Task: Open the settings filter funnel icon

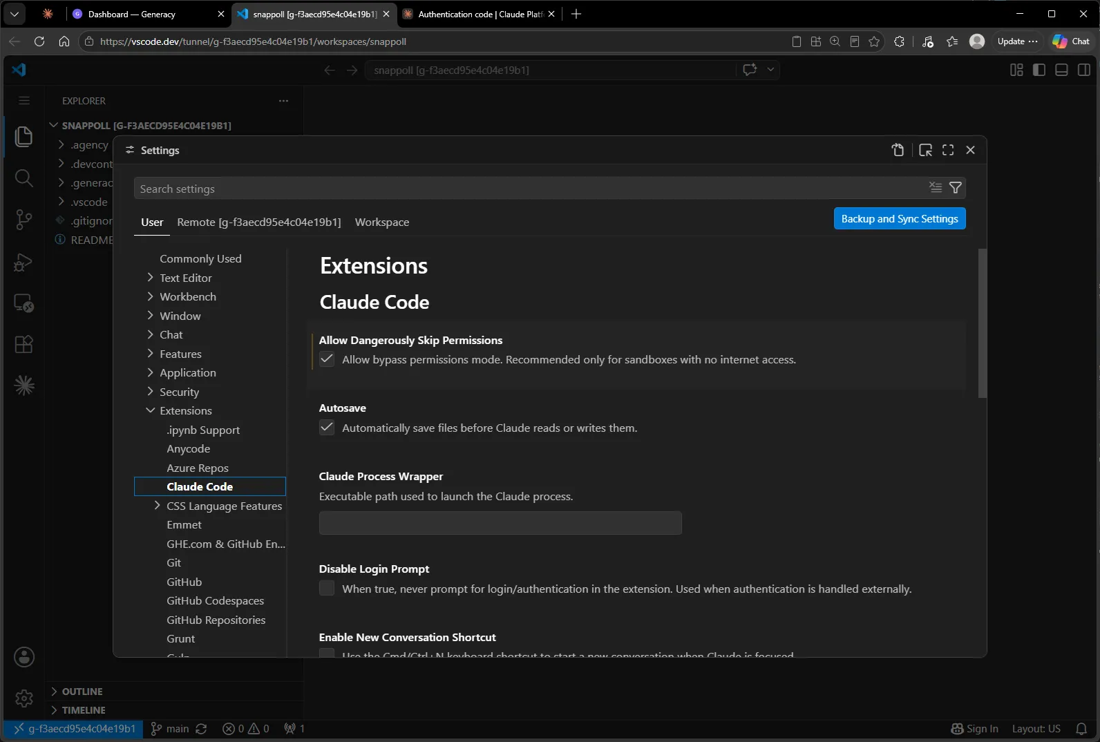Action: coord(956,188)
